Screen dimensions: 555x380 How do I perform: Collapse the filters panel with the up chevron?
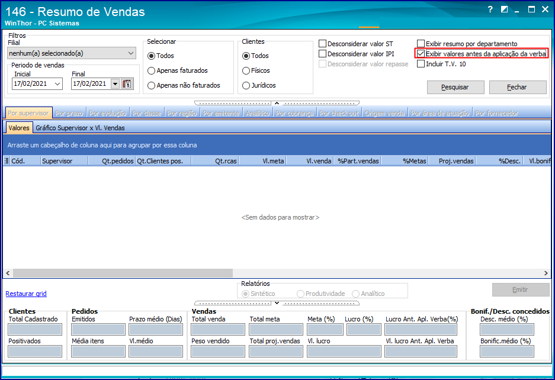tap(277, 104)
